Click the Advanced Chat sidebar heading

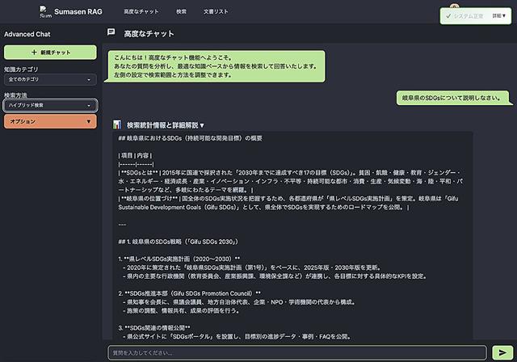[27, 34]
